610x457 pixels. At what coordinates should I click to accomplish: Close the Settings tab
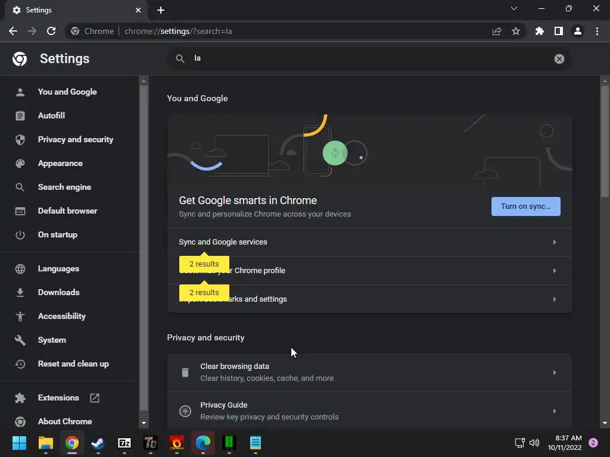[138, 10]
